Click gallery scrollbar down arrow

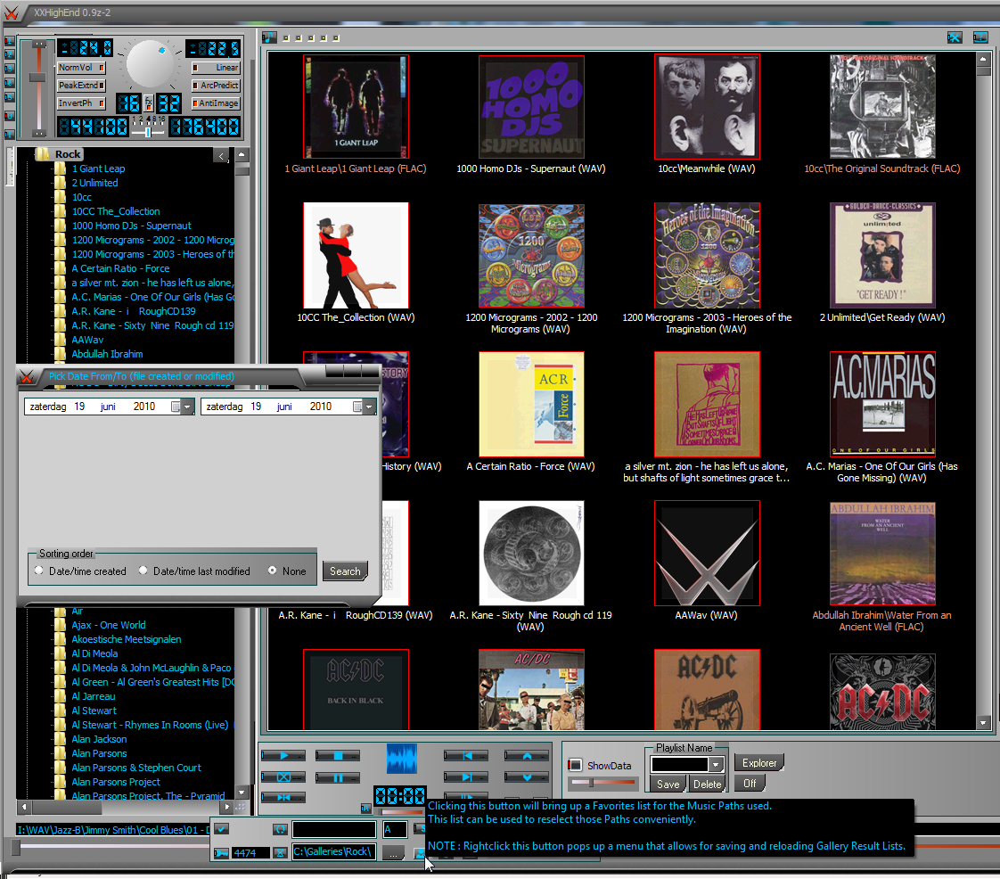pyautogui.click(x=983, y=723)
